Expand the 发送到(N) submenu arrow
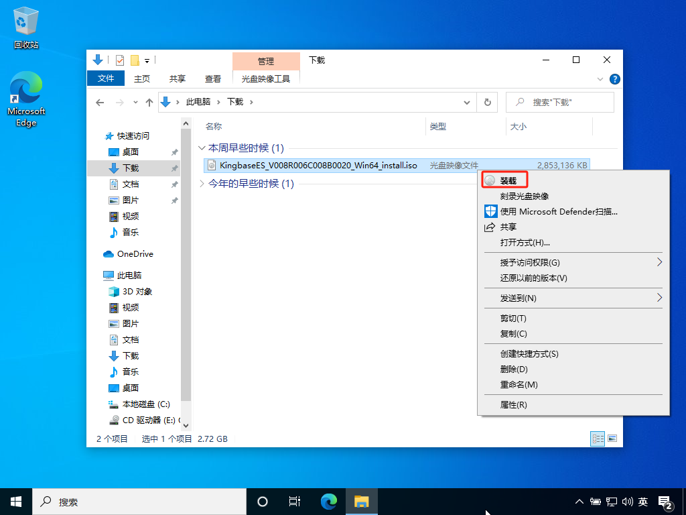The image size is (686, 515). point(659,298)
